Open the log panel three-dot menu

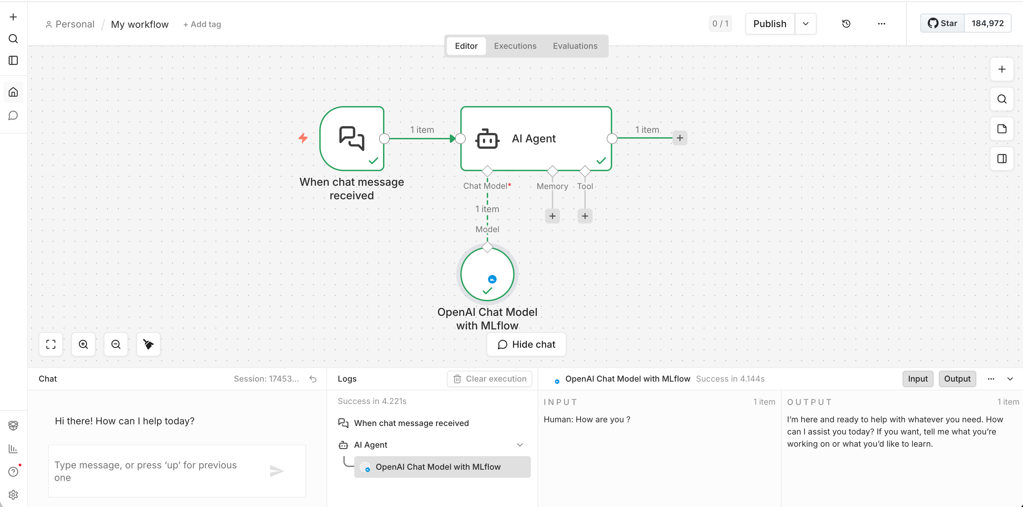click(991, 379)
